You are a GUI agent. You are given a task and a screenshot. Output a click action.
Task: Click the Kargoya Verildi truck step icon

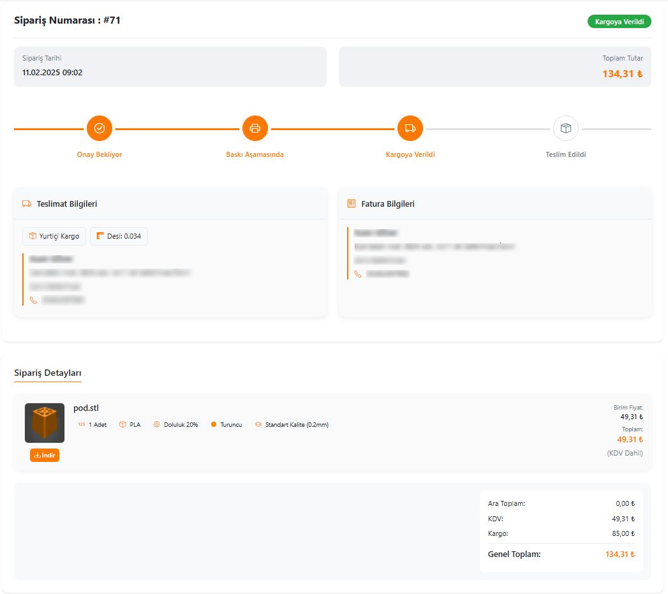pos(410,128)
